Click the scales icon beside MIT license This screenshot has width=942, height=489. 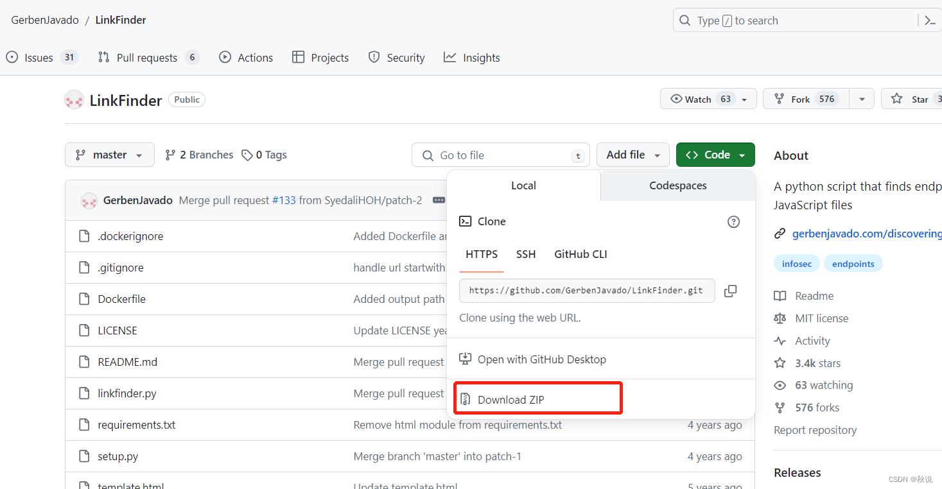[x=780, y=318]
